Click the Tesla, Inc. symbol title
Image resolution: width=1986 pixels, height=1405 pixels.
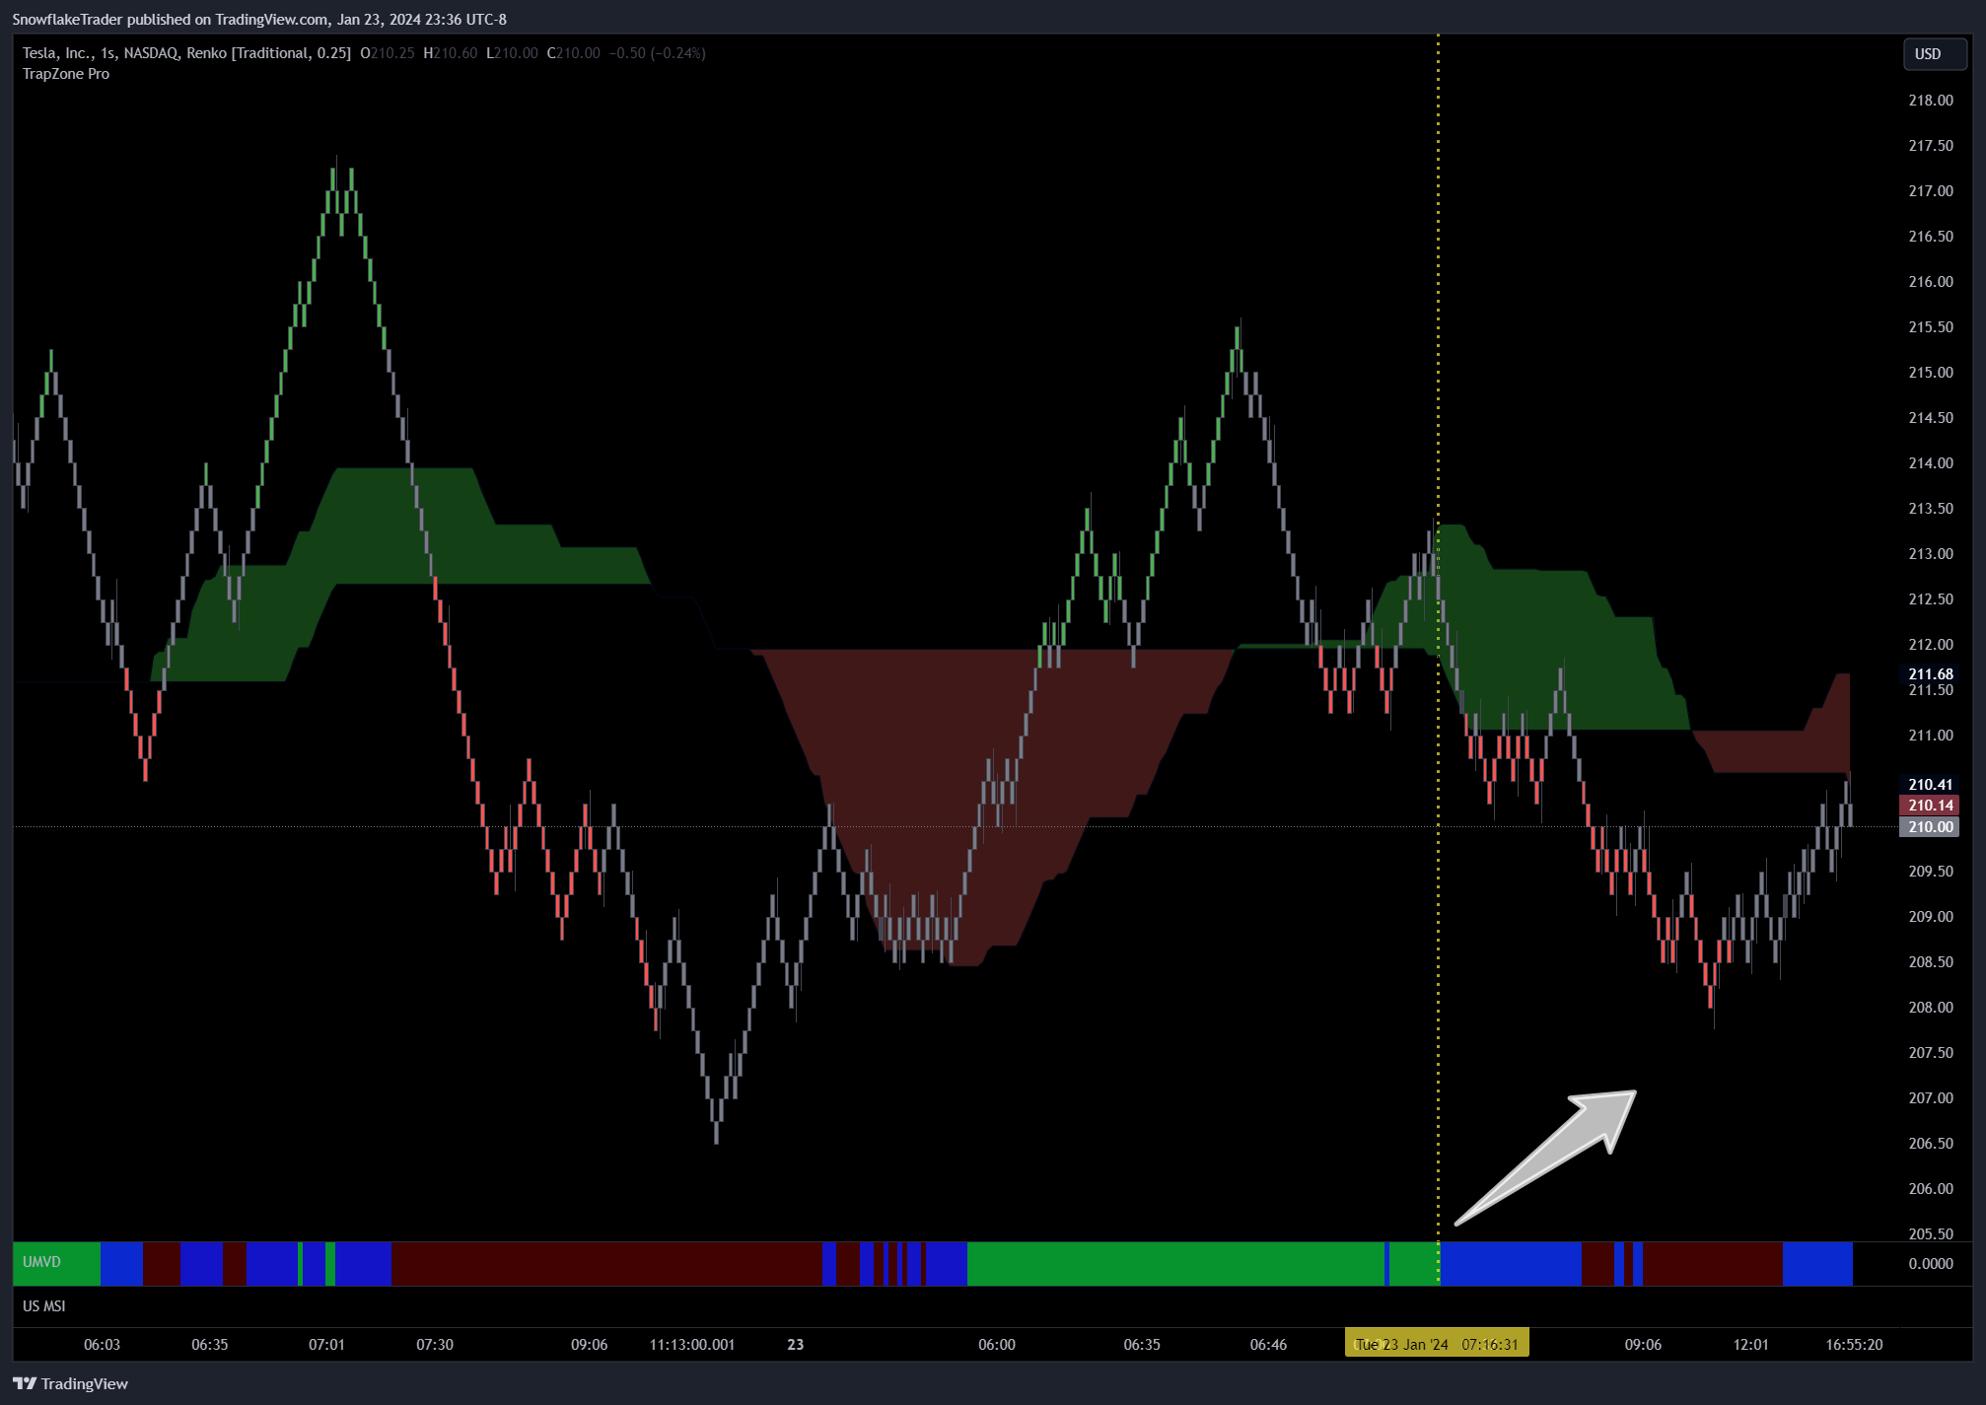tap(57, 53)
